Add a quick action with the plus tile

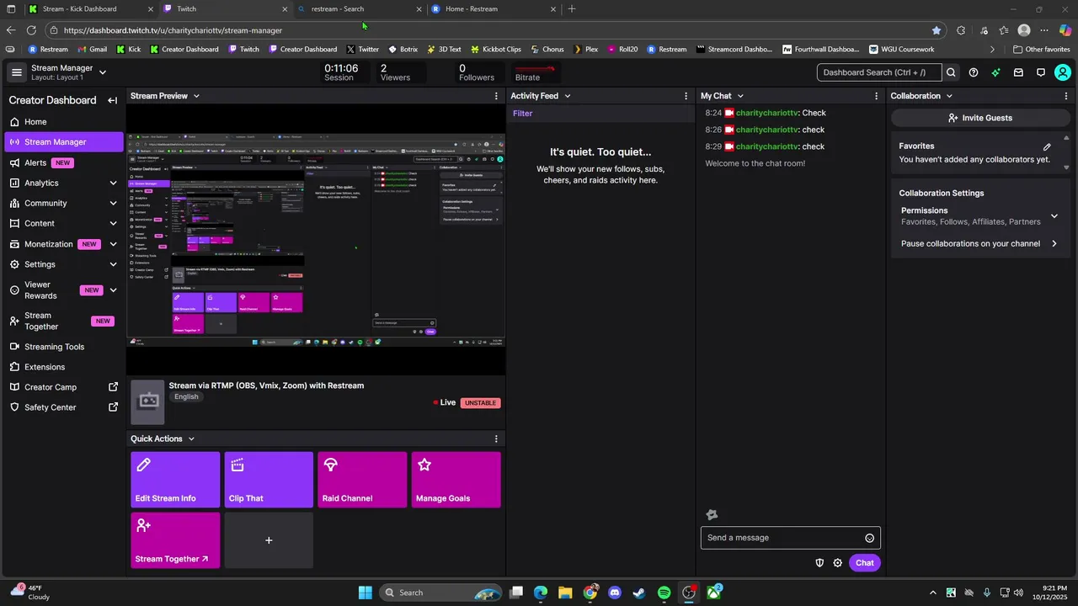pos(269,540)
